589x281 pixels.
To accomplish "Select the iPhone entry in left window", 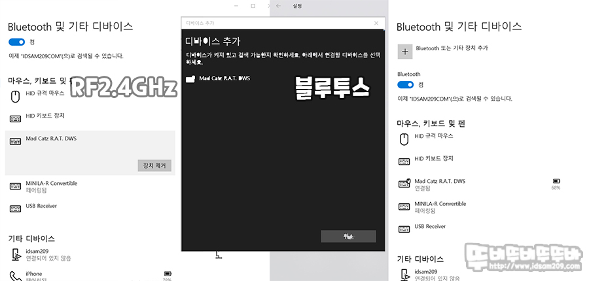I will (x=90, y=275).
